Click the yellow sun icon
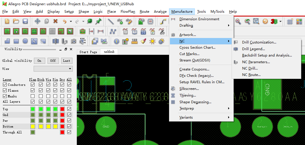Screen dimensions: 305x145 [152, 41]
